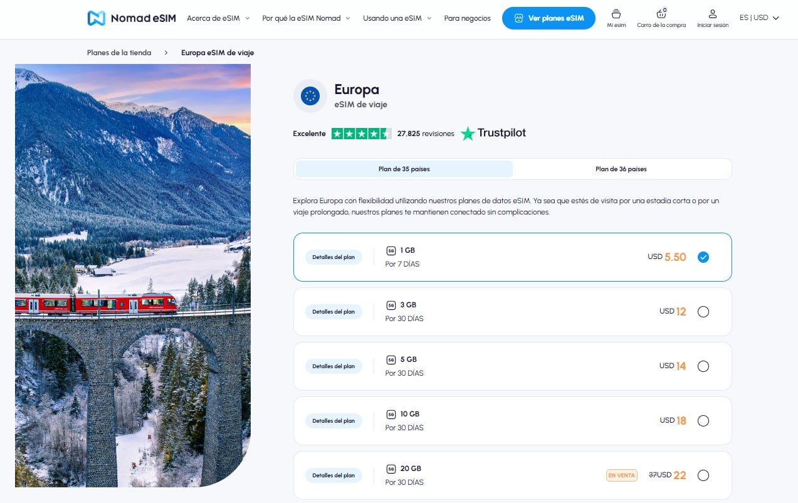This screenshot has height=503, width=798.
Task: Expand the Acerca de eSIM menu
Action: coord(218,18)
